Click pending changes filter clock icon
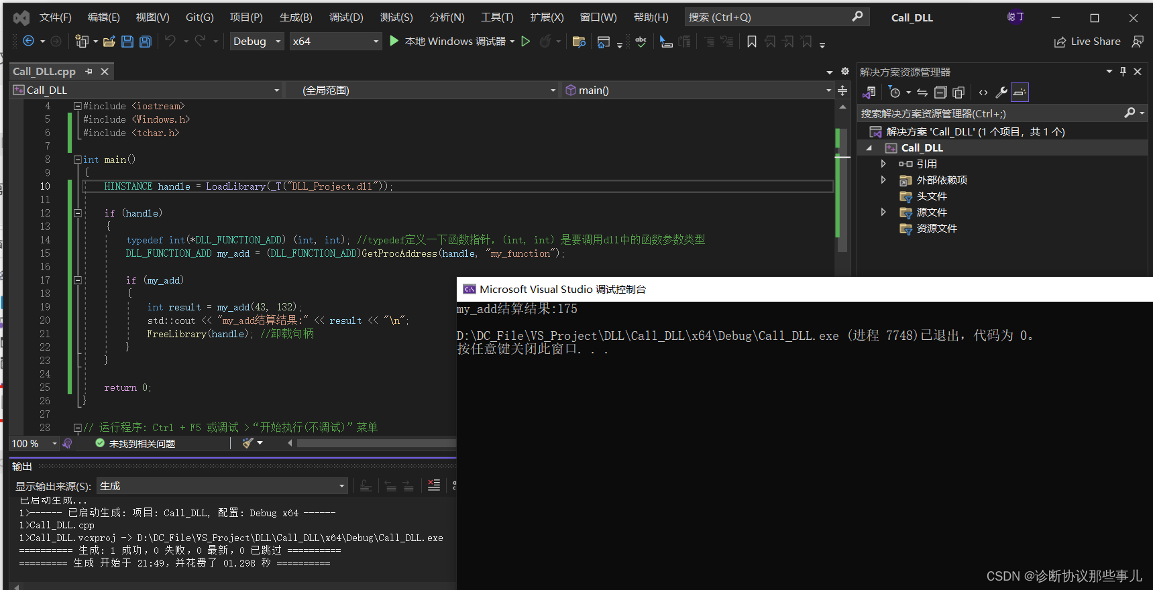The image size is (1153, 590). [x=894, y=93]
